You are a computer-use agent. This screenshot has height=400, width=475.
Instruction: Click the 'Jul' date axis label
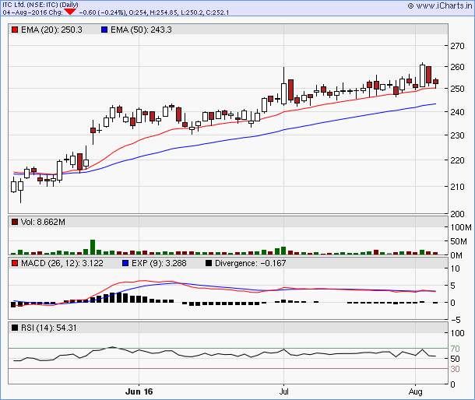[x=284, y=391]
